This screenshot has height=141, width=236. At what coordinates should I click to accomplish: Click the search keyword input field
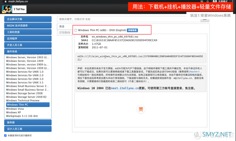point(129,19)
